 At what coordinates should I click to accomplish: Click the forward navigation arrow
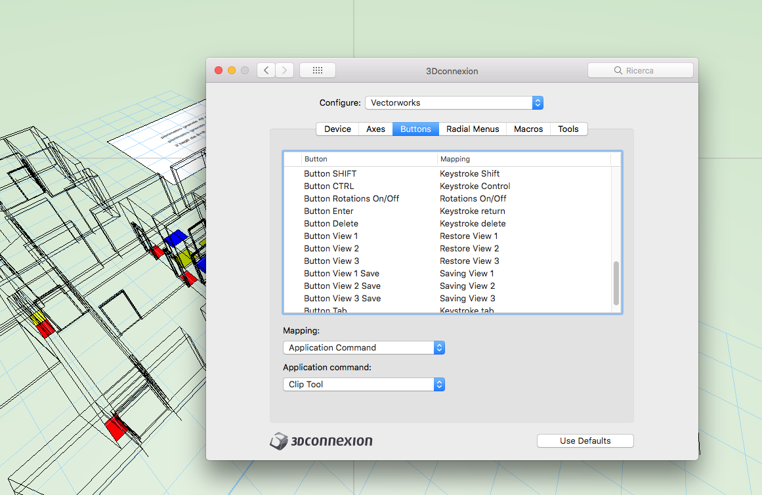[284, 70]
